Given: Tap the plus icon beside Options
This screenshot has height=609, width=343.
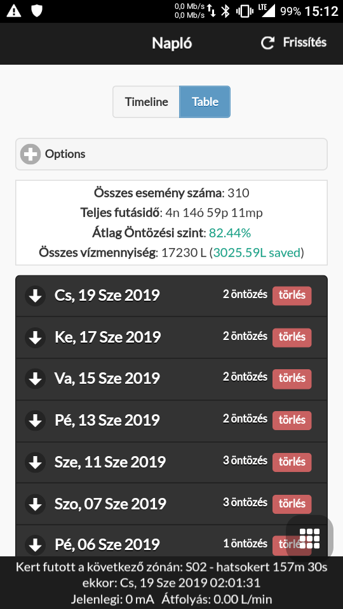Looking at the screenshot, I should click(30, 154).
